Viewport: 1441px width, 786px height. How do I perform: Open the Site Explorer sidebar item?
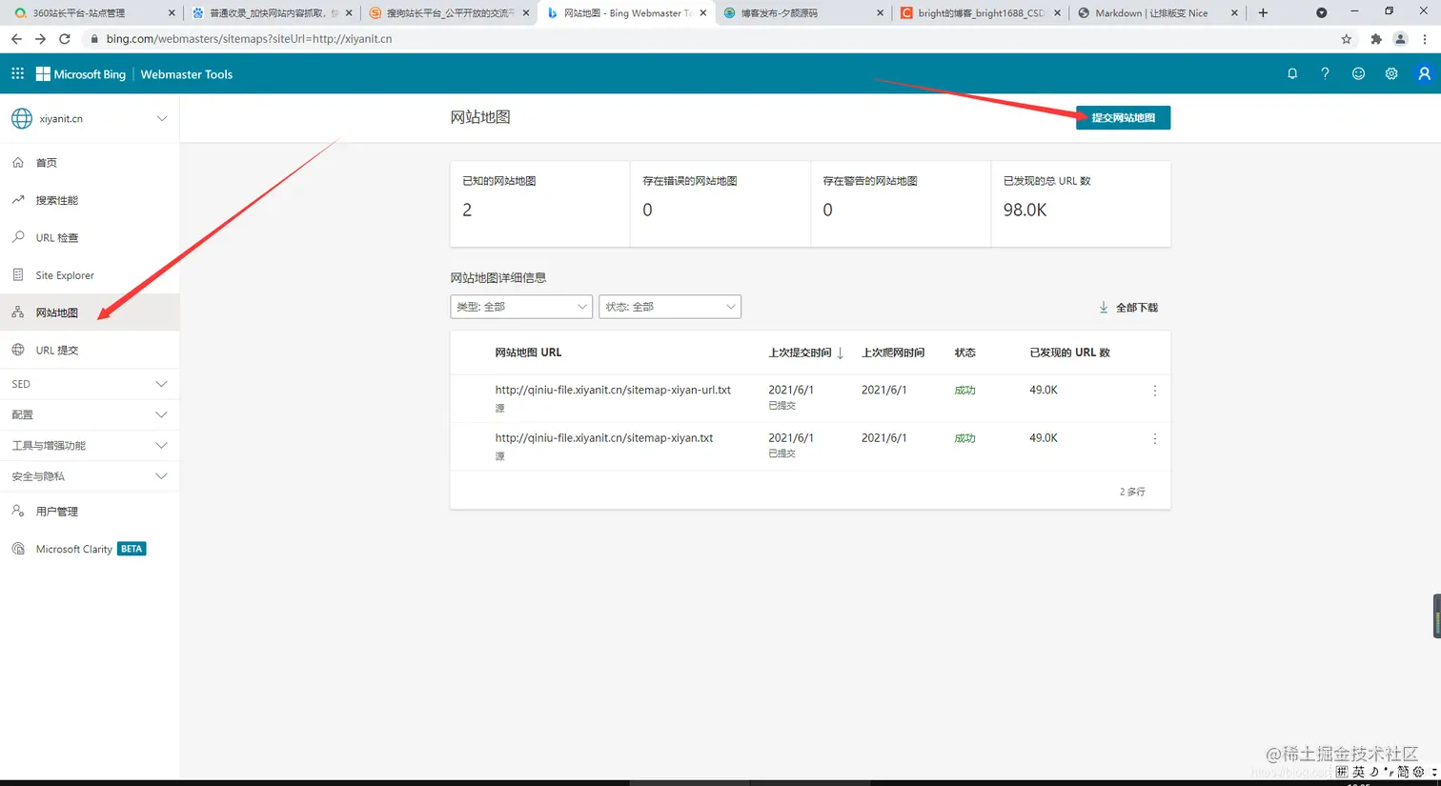click(90, 274)
